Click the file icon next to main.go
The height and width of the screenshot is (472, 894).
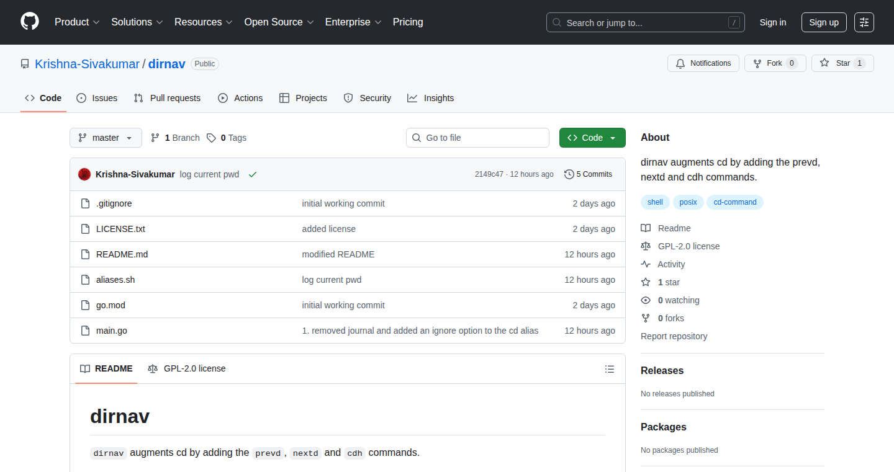86,331
